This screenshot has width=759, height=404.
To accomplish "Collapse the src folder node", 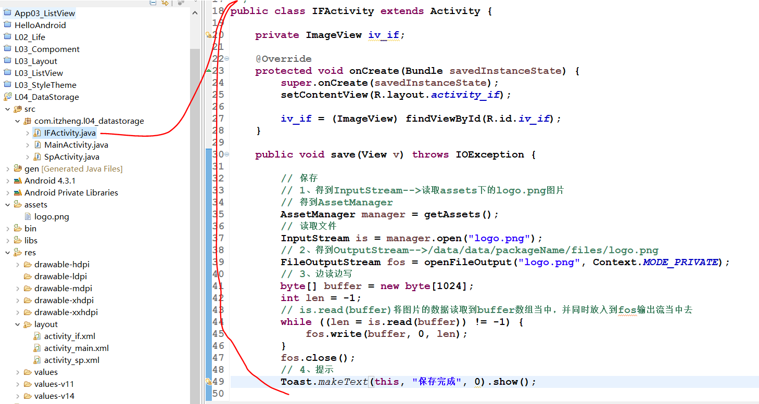I will (7, 109).
